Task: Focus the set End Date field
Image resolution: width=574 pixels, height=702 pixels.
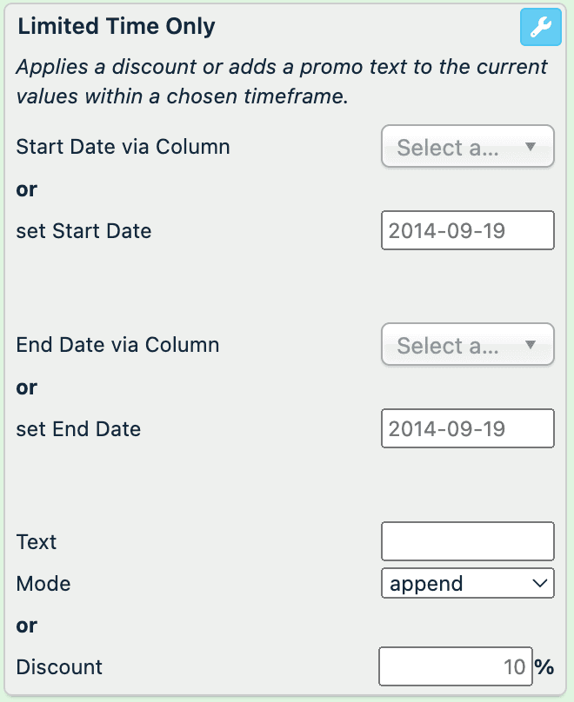Action: [x=467, y=428]
